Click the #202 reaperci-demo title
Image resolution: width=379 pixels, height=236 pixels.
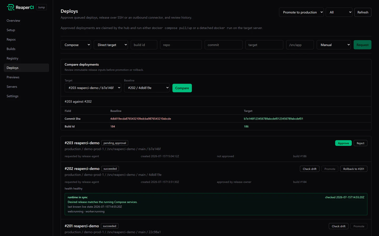[82, 169]
